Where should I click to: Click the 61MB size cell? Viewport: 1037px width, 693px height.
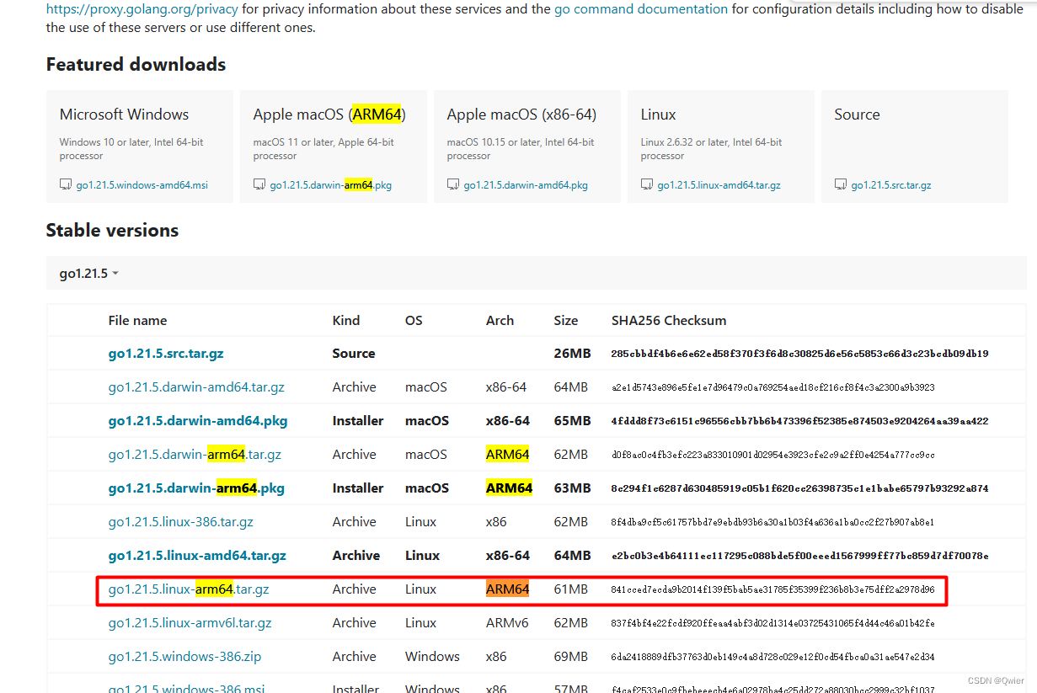point(570,589)
